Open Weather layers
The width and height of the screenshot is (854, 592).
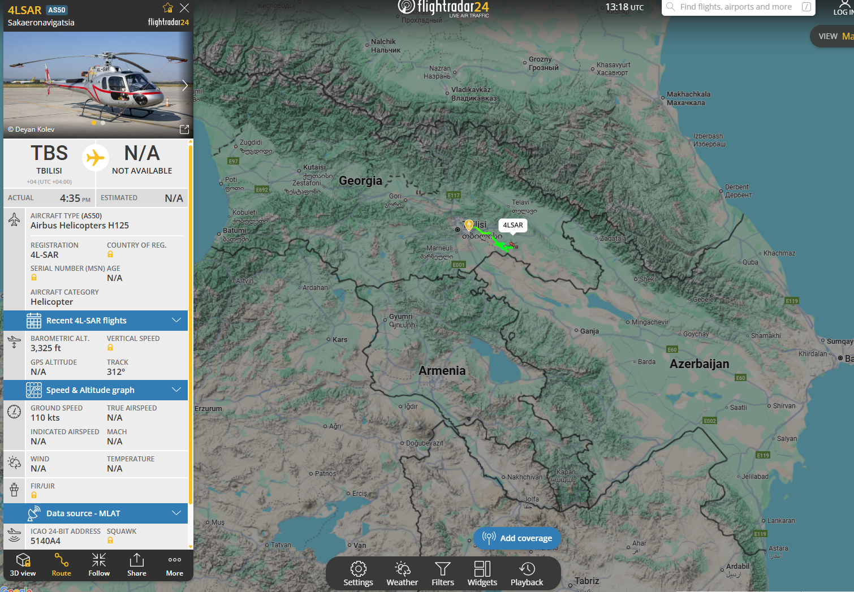(402, 574)
